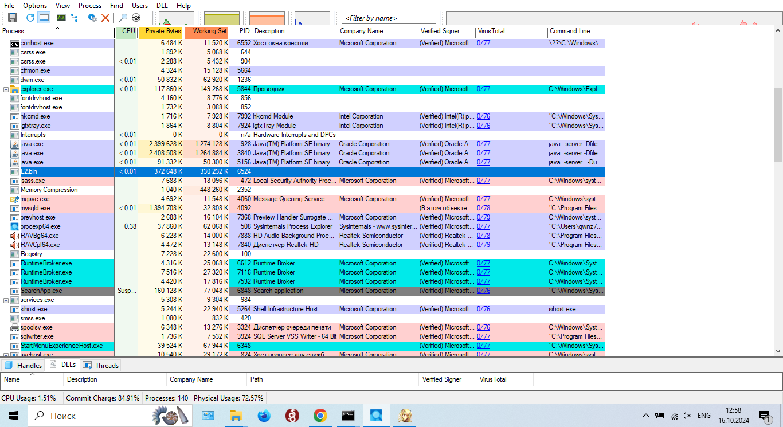Screen dimensions: 783x427
Task: Click the red Kill Process icon
Action: click(105, 18)
